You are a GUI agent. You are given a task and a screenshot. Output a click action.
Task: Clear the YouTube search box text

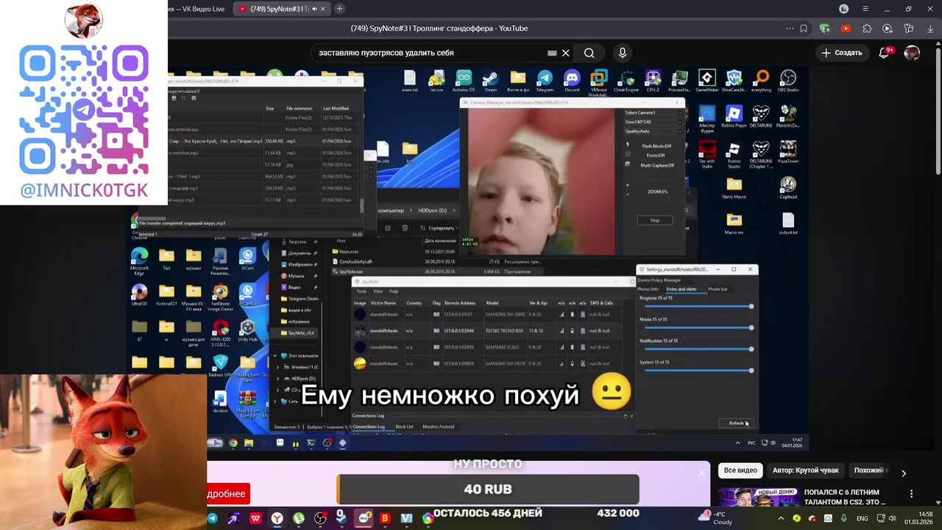[565, 53]
